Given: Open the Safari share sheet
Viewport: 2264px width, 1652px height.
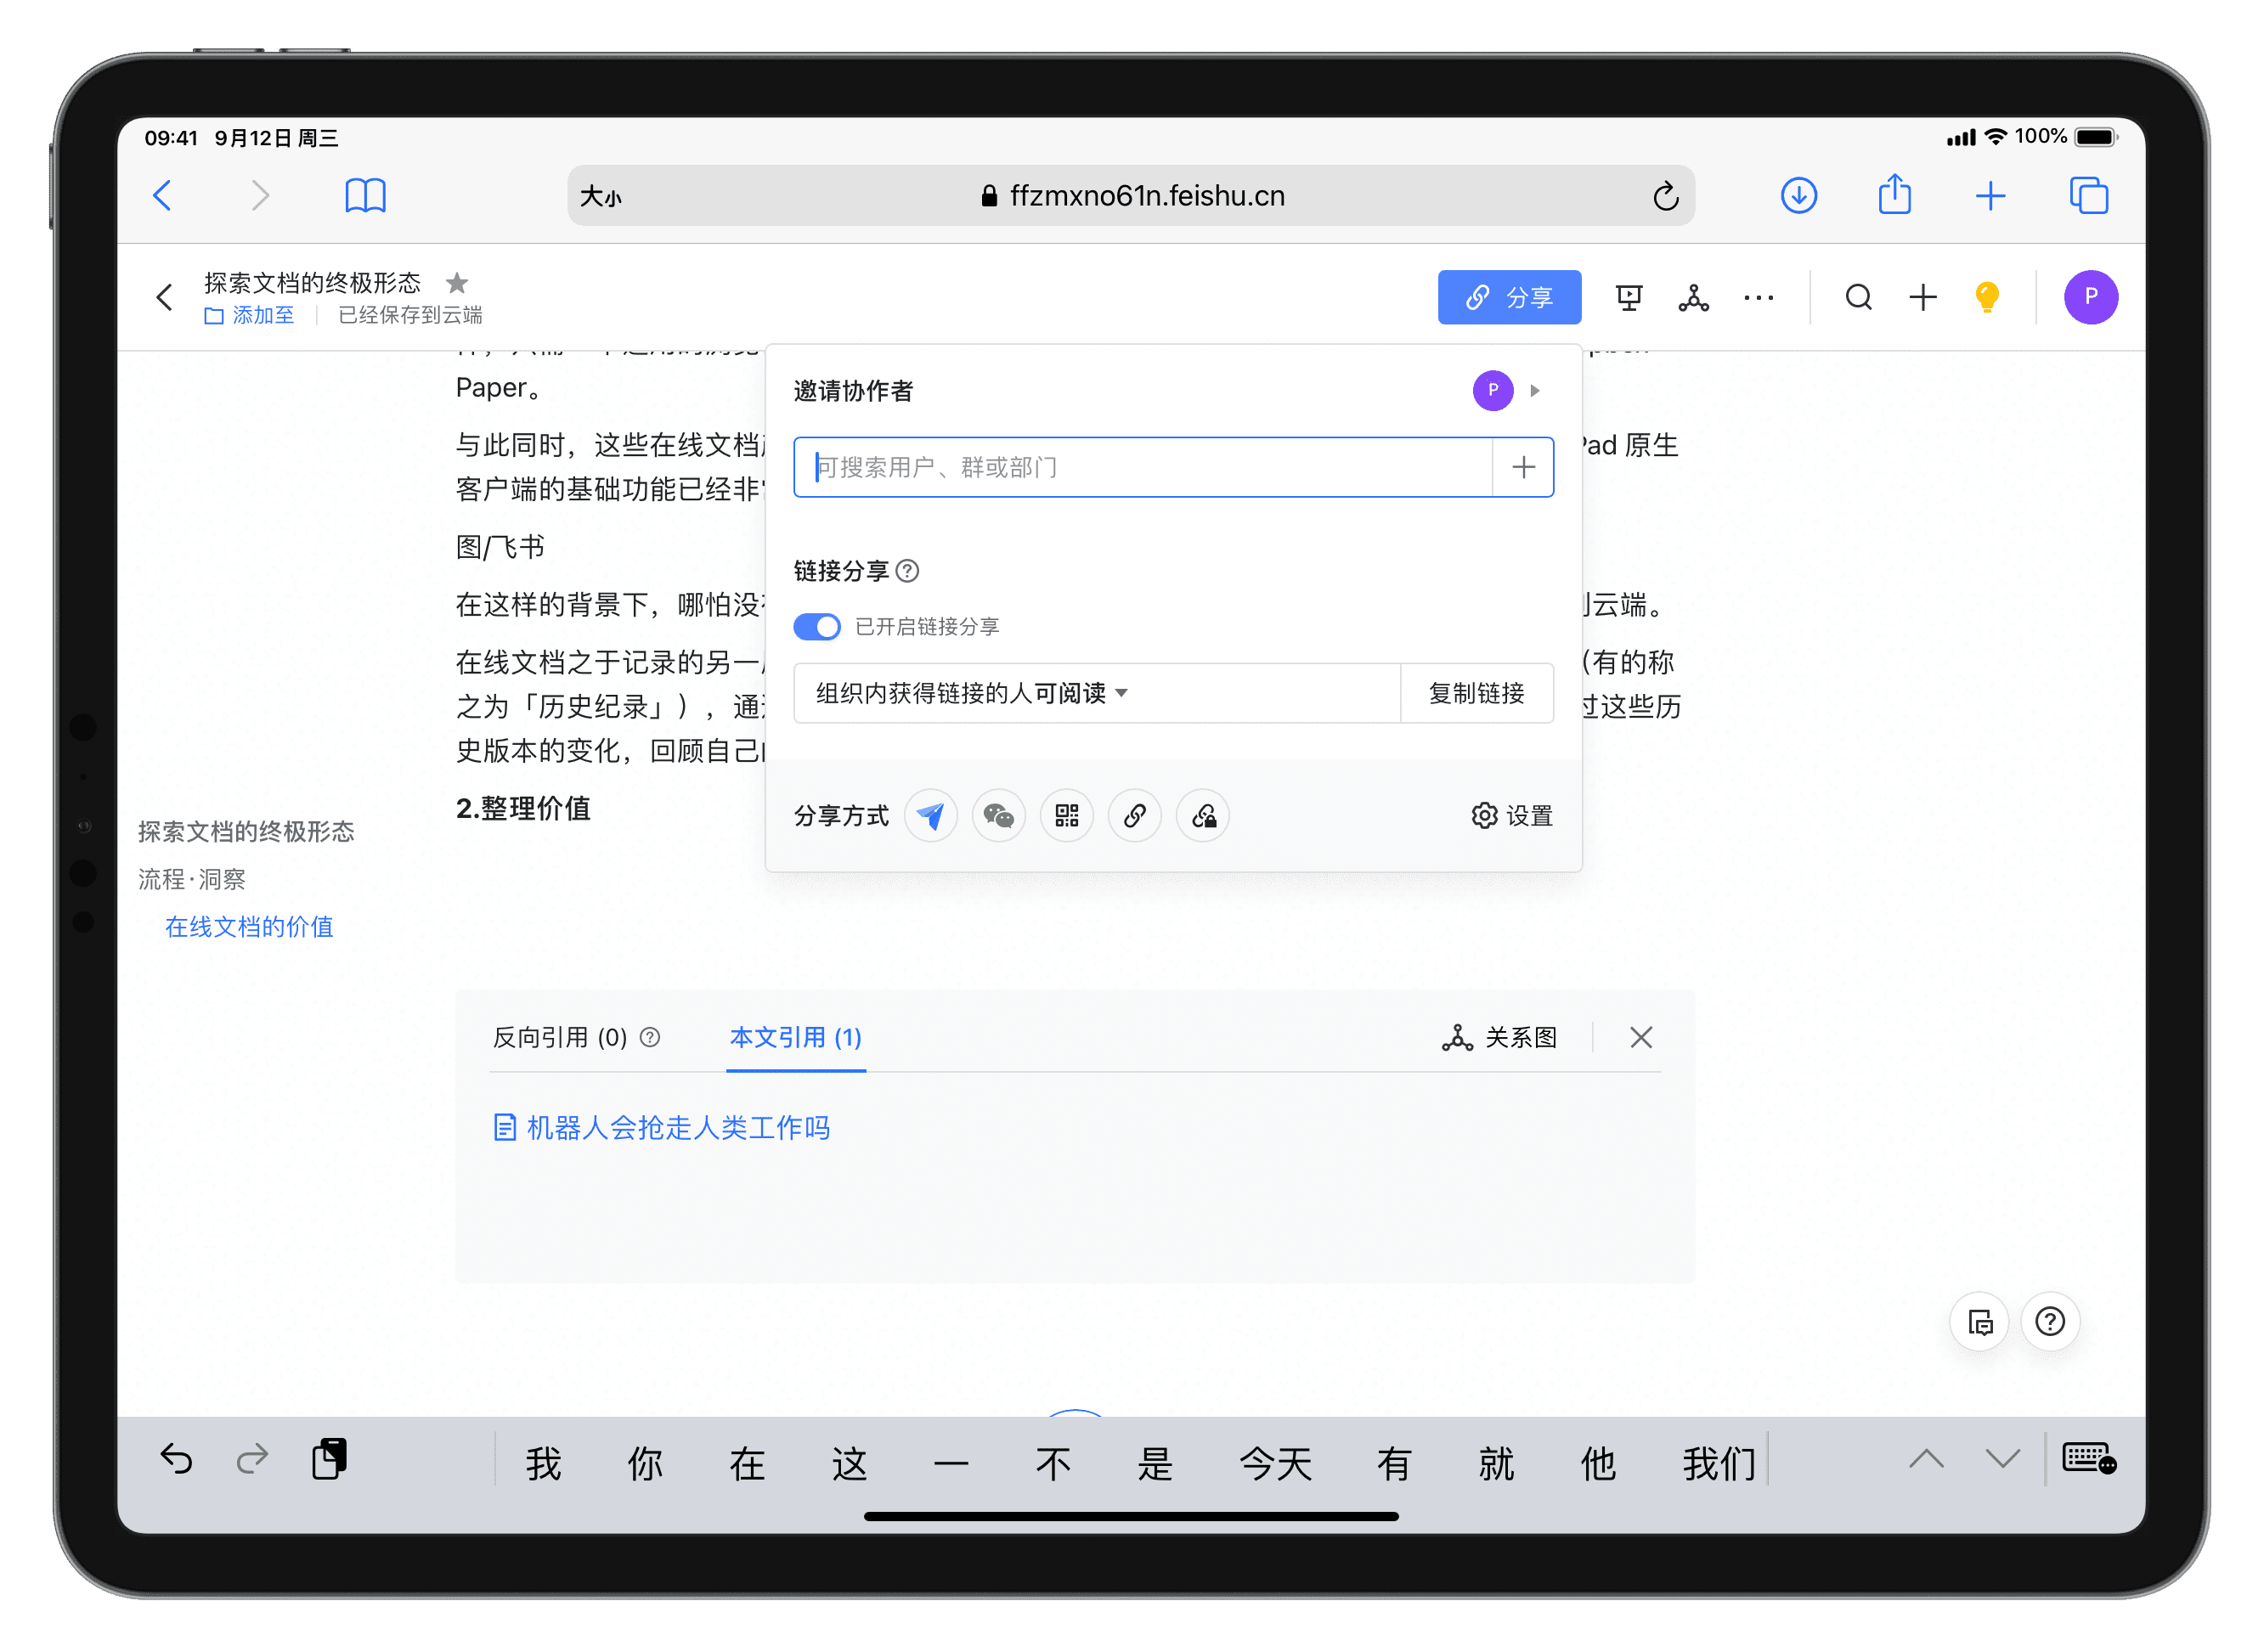Looking at the screenshot, I should pyautogui.click(x=1894, y=194).
